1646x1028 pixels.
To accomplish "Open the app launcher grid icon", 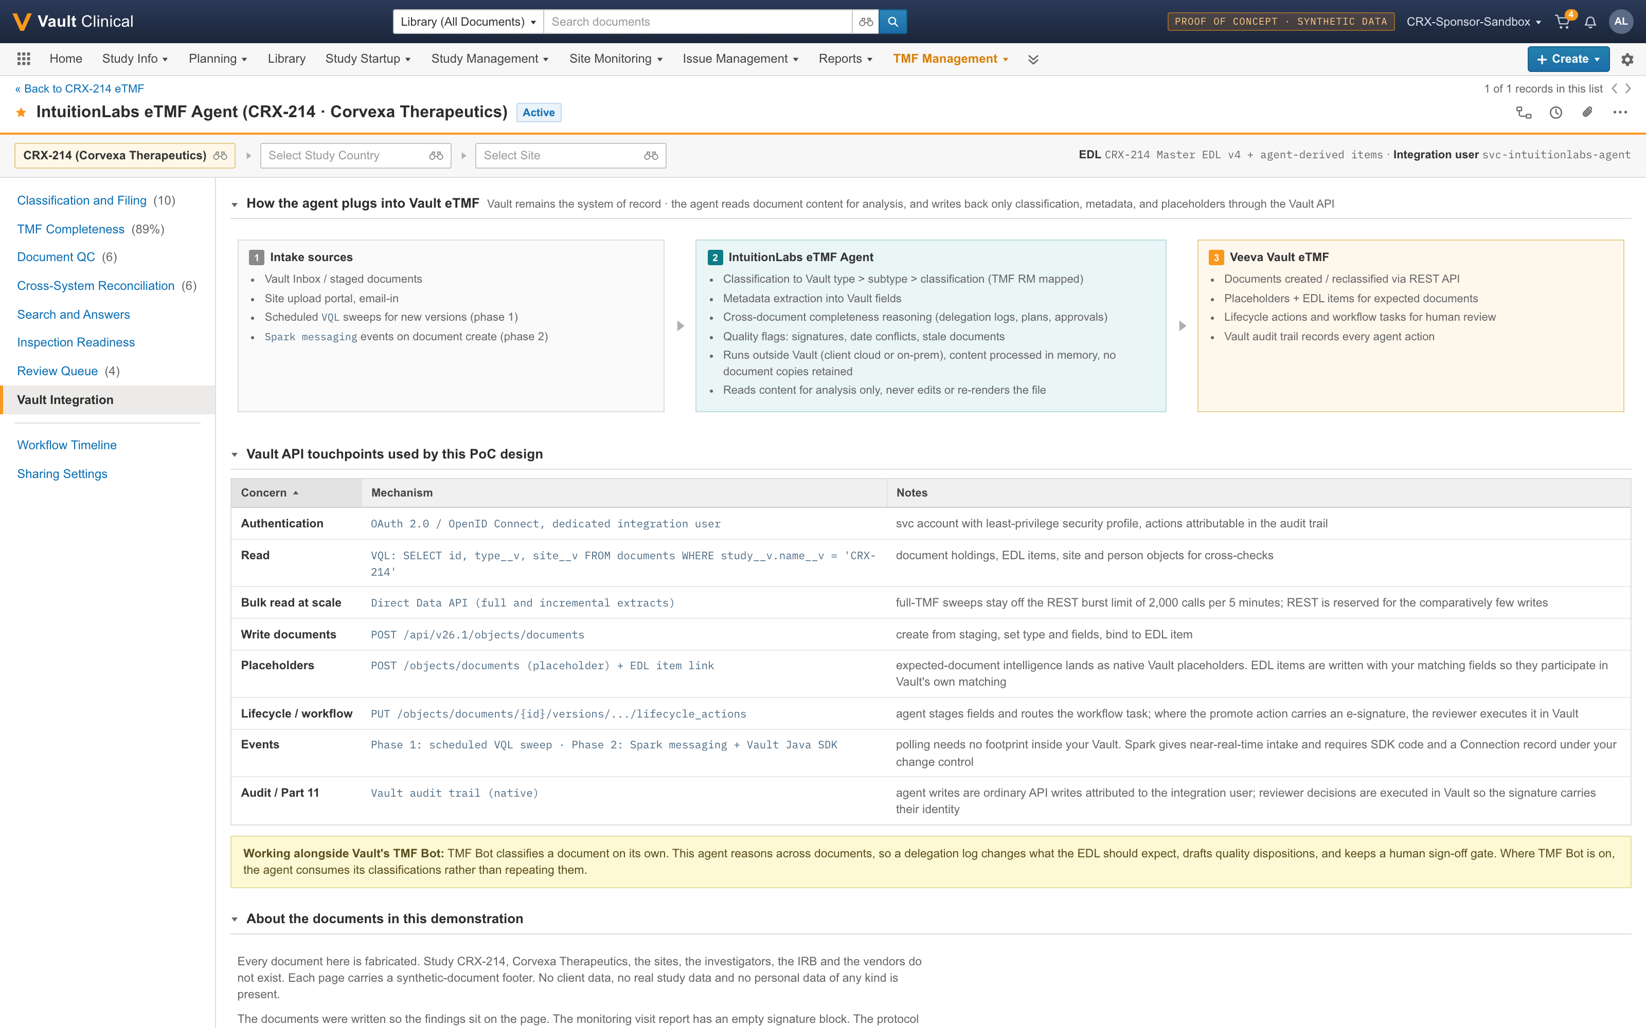I will pos(24,59).
